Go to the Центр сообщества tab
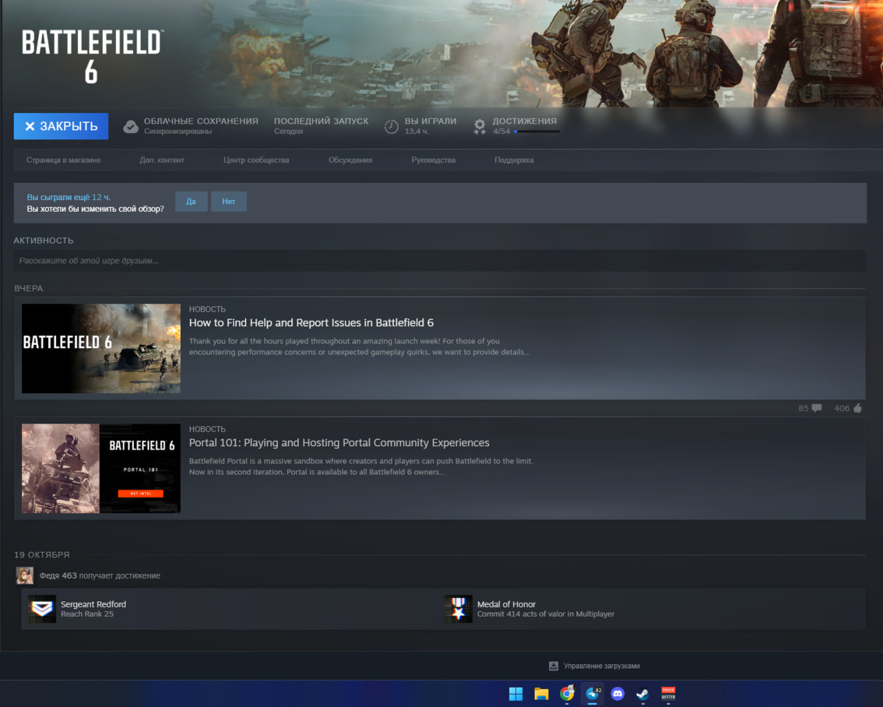883x707 pixels. pyautogui.click(x=256, y=160)
